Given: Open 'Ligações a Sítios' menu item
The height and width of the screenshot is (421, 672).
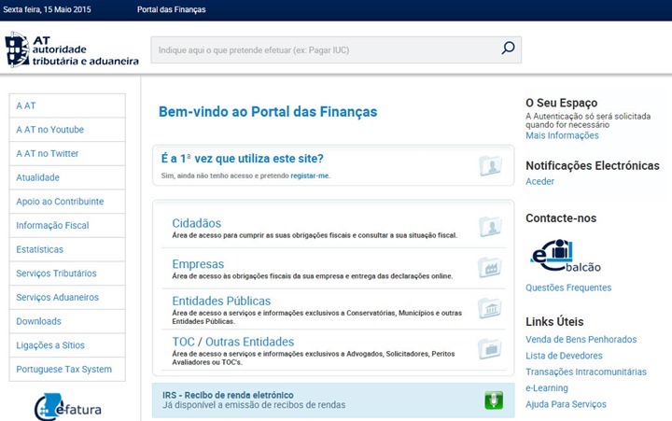Looking at the screenshot, I should point(67,345).
